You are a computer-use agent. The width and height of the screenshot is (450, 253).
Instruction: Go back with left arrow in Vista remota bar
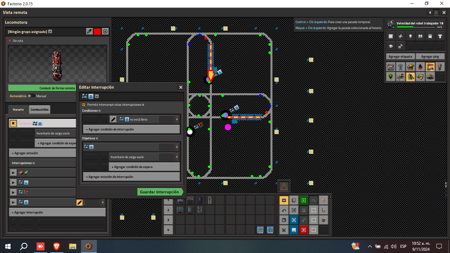coord(430,13)
